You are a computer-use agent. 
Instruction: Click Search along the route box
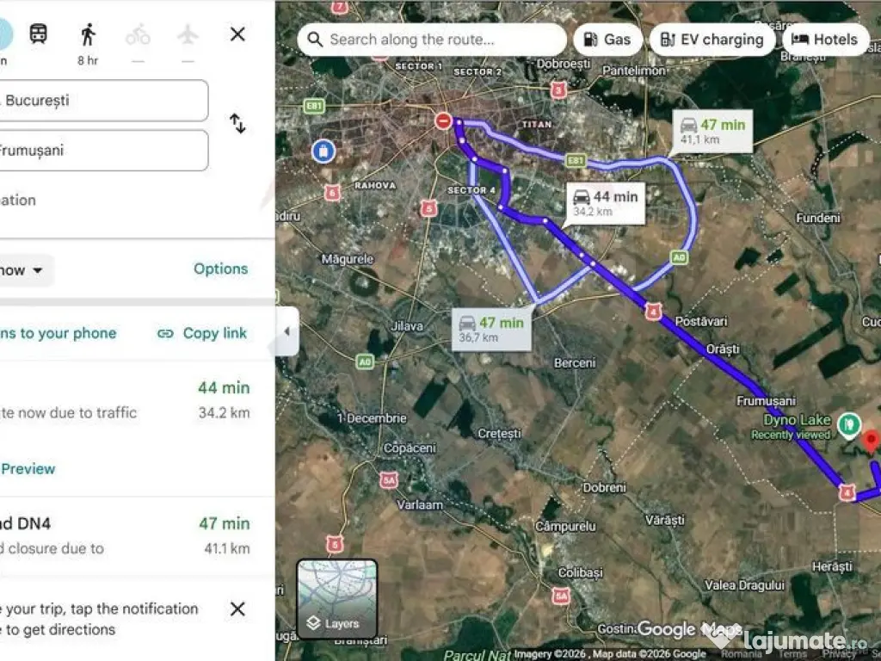pyautogui.click(x=432, y=40)
